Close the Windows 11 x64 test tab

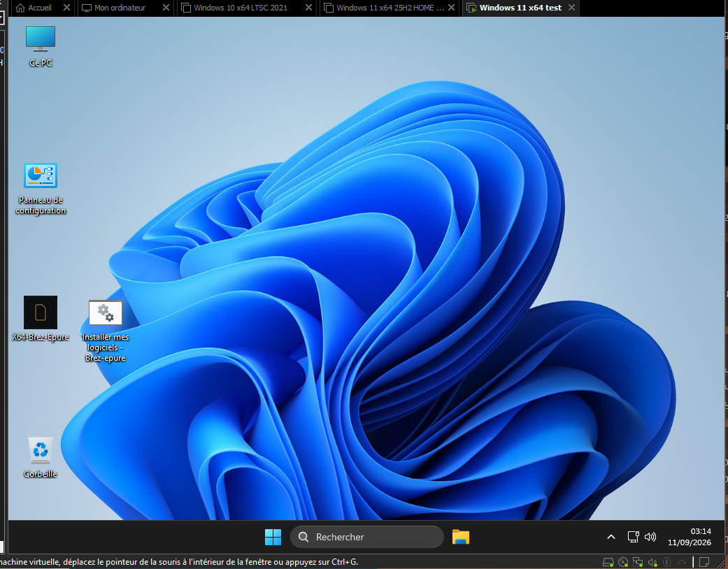[571, 8]
